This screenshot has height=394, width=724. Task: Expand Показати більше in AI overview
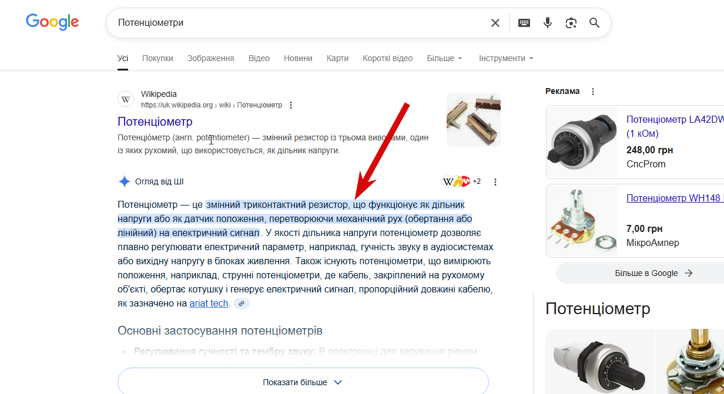303,382
